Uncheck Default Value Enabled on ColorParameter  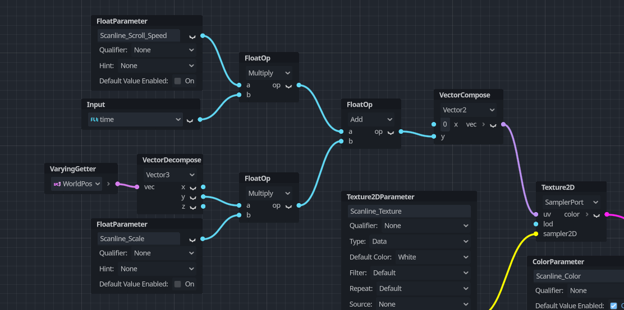point(613,306)
